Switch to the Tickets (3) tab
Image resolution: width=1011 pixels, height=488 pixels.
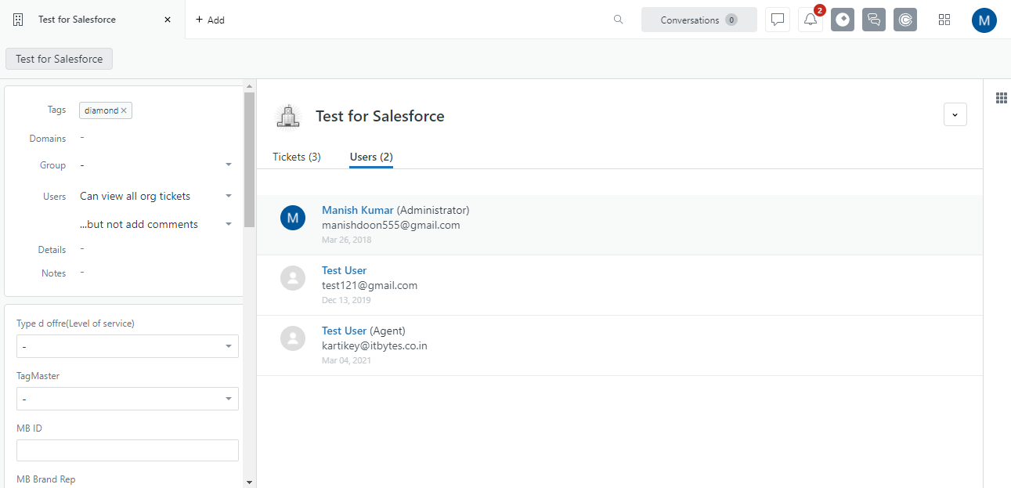(x=296, y=157)
